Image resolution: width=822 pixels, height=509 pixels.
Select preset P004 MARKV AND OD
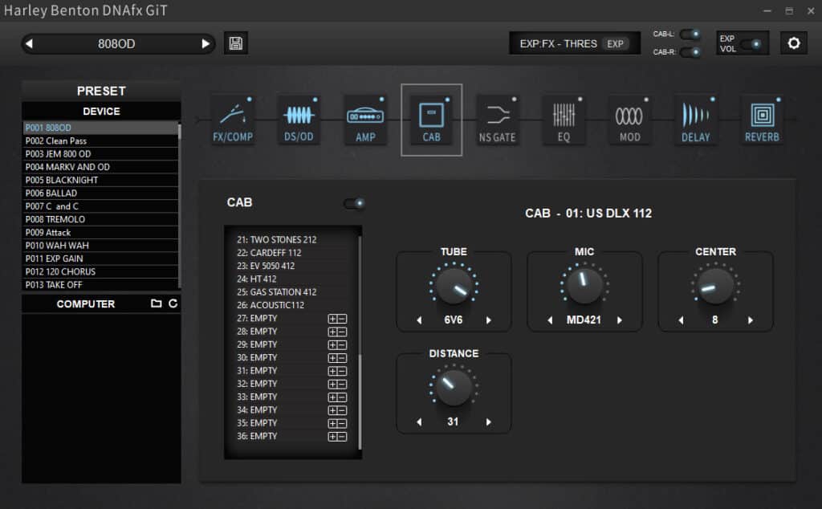pyautogui.click(x=100, y=167)
